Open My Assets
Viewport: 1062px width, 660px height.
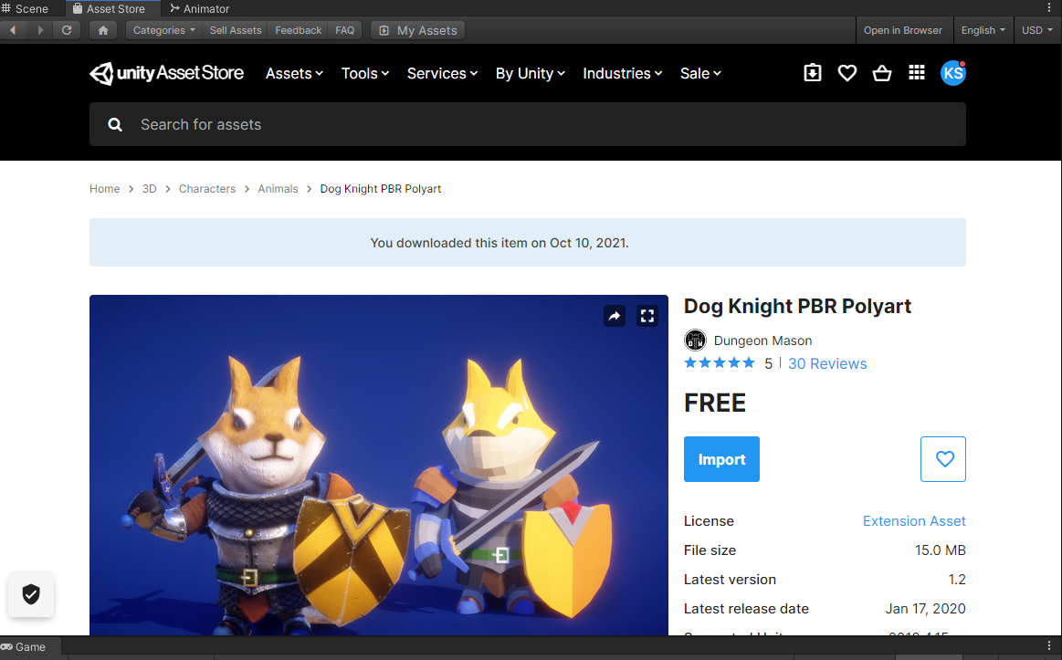[x=418, y=30]
